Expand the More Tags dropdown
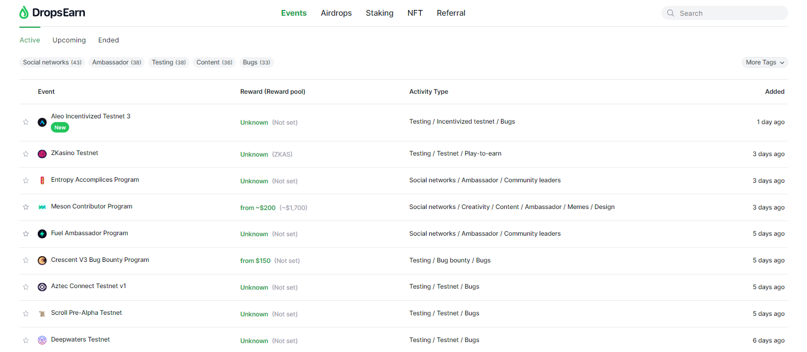Screen dimensions: 807x352 pos(765,62)
